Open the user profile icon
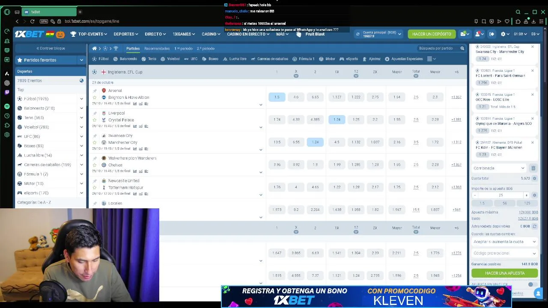 pyautogui.click(x=478, y=34)
